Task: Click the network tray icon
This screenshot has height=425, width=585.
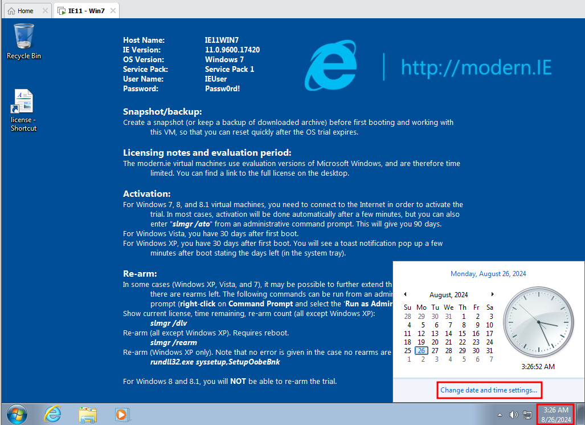Action: tap(527, 415)
